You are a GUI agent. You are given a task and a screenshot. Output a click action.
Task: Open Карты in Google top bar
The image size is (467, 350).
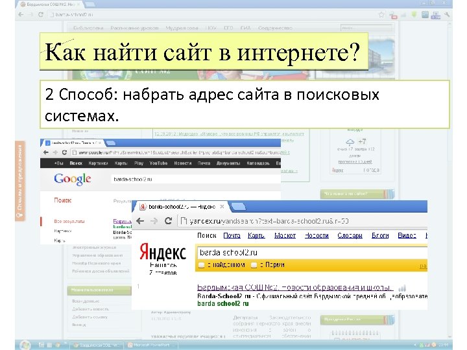click(x=121, y=163)
